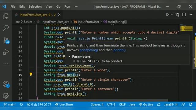196x110 pixels.
Task: Open the Selection menu
Action: pyautogui.click(x=35, y=6)
